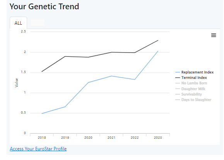
Task: Click the blue Replacement Index legend line
Action: [x=178, y=72]
